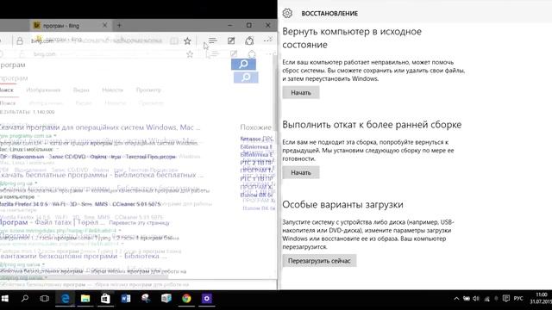The height and width of the screenshot is (310, 552).
Task: Toggle Reading view icon in Edge address bar
Action: point(174,40)
